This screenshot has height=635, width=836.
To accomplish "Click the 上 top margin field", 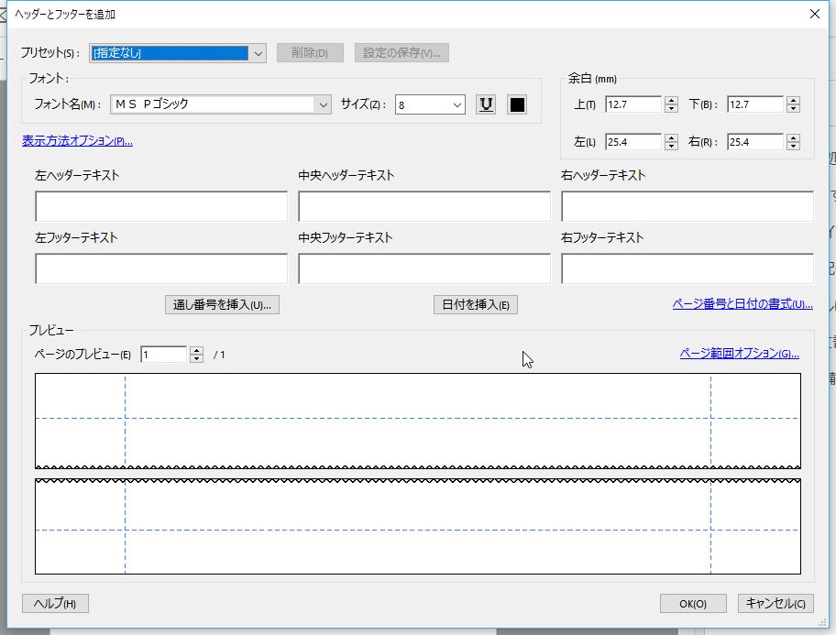I will (633, 104).
